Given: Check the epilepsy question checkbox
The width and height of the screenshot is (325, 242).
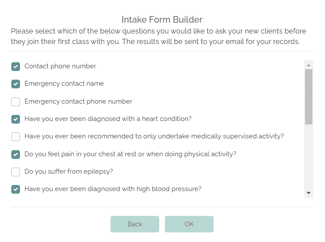Looking at the screenshot, I should point(16,172).
